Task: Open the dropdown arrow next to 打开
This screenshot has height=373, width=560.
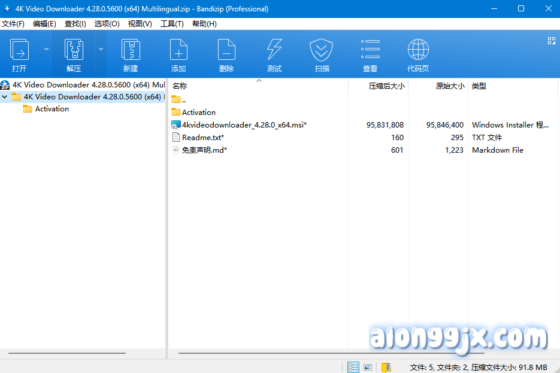Action: tap(46, 49)
